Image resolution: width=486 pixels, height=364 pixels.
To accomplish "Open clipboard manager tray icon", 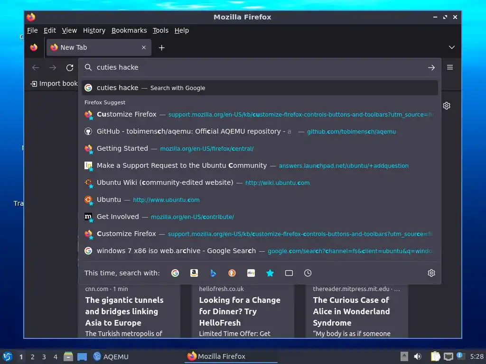I will tap(435, 356).
